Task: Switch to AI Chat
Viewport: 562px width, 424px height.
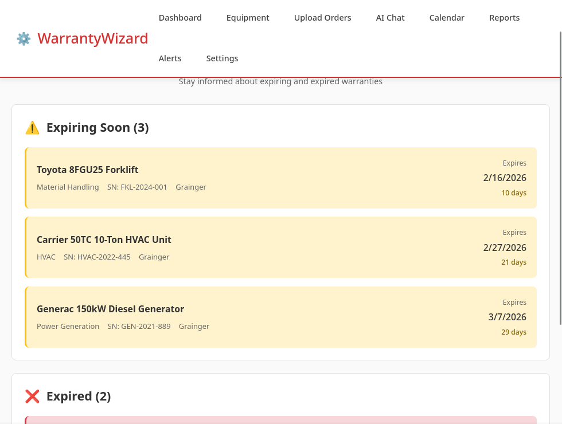Action: coord(391,18)
